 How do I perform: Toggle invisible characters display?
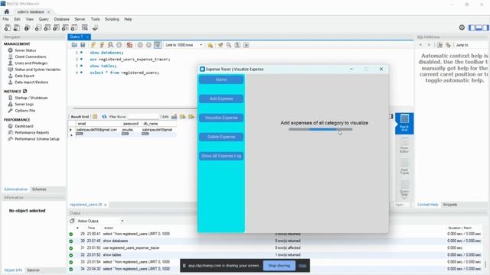tap(237, 45)
